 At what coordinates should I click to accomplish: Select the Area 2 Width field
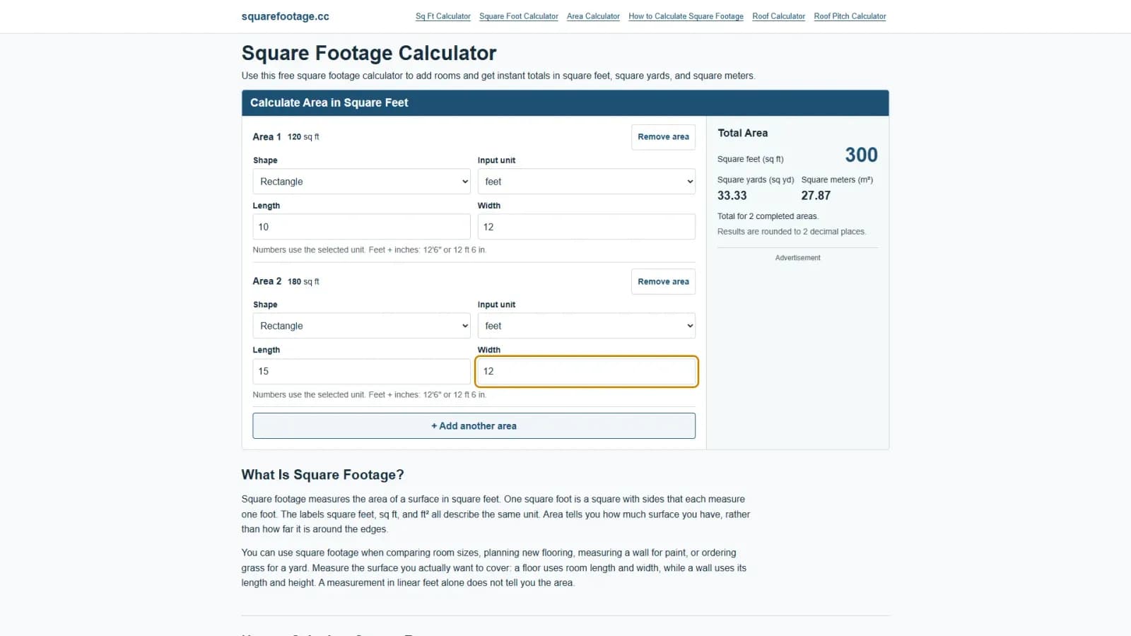click(586, 371)
